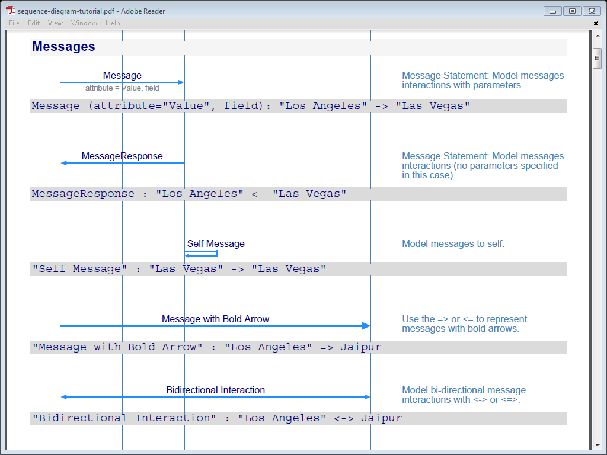This screenshot has width=607, height=455.
Task: Click the text Model messages to self
Action: click(453, 243)
